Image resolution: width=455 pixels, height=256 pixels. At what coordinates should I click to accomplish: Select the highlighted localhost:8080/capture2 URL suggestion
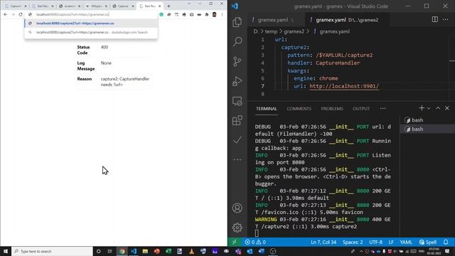coord(91,23)
